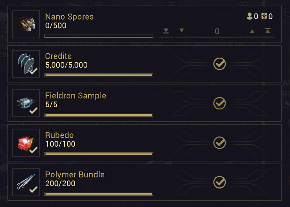Click the Nano Spores resource icon

point(26,24)
